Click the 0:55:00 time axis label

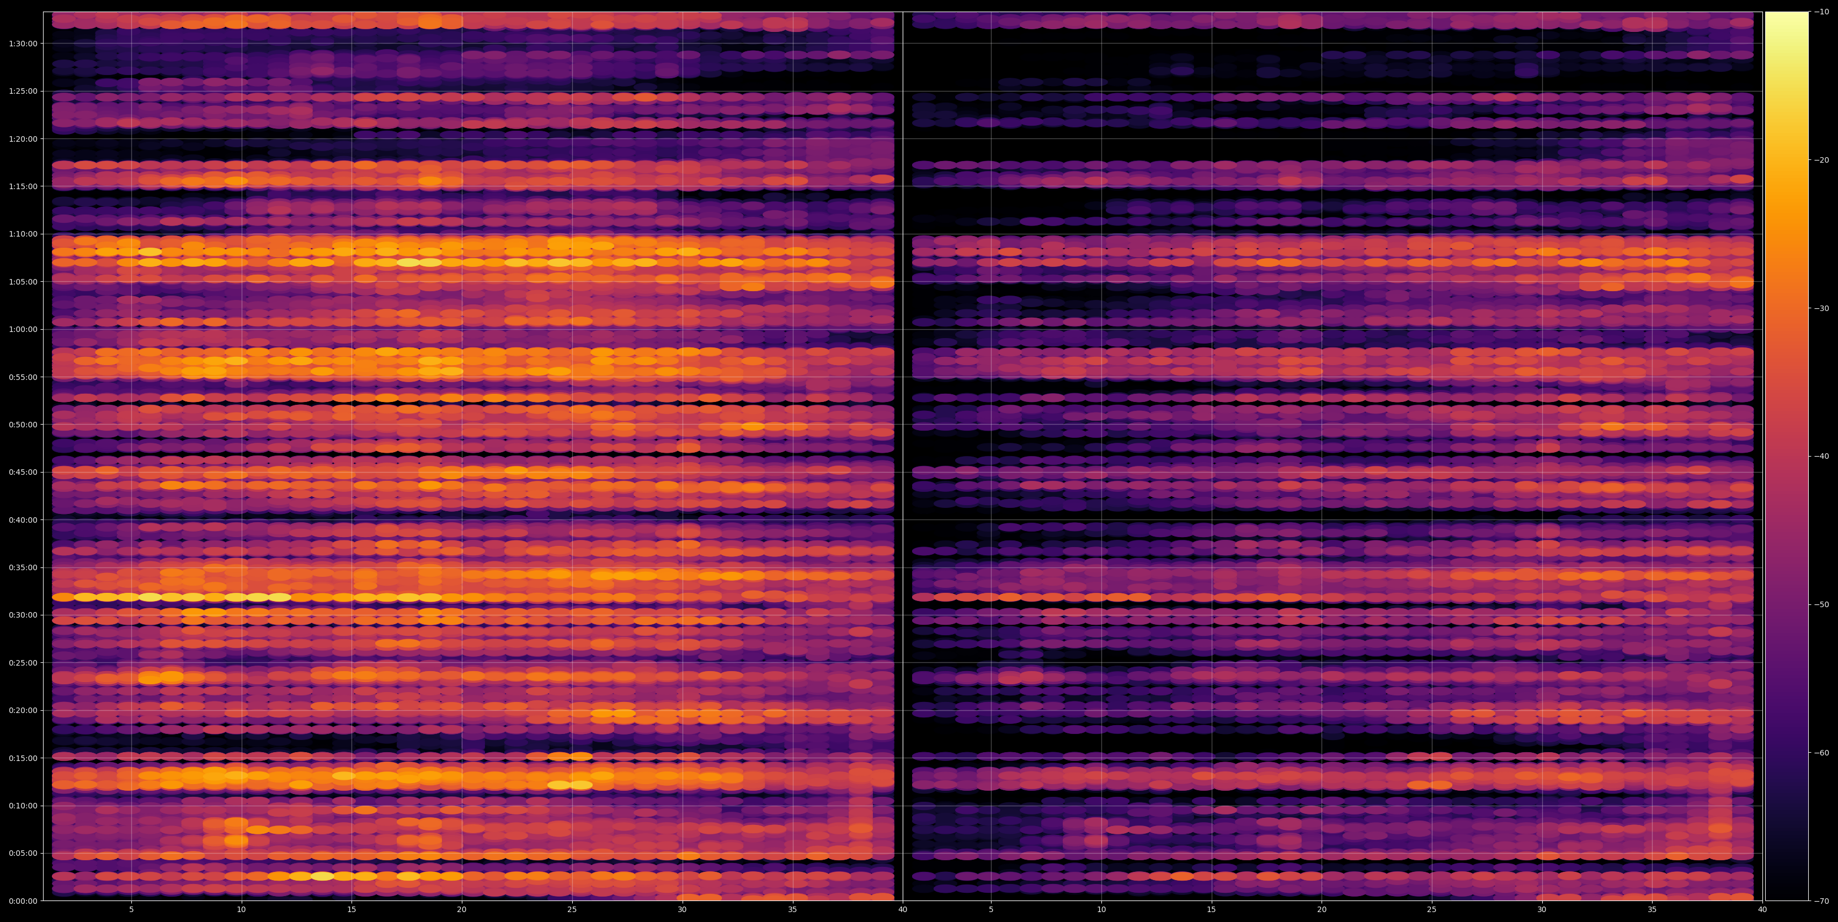23,377
